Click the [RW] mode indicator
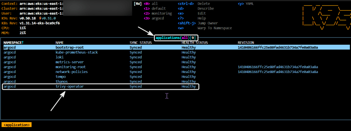 (138, 3)
